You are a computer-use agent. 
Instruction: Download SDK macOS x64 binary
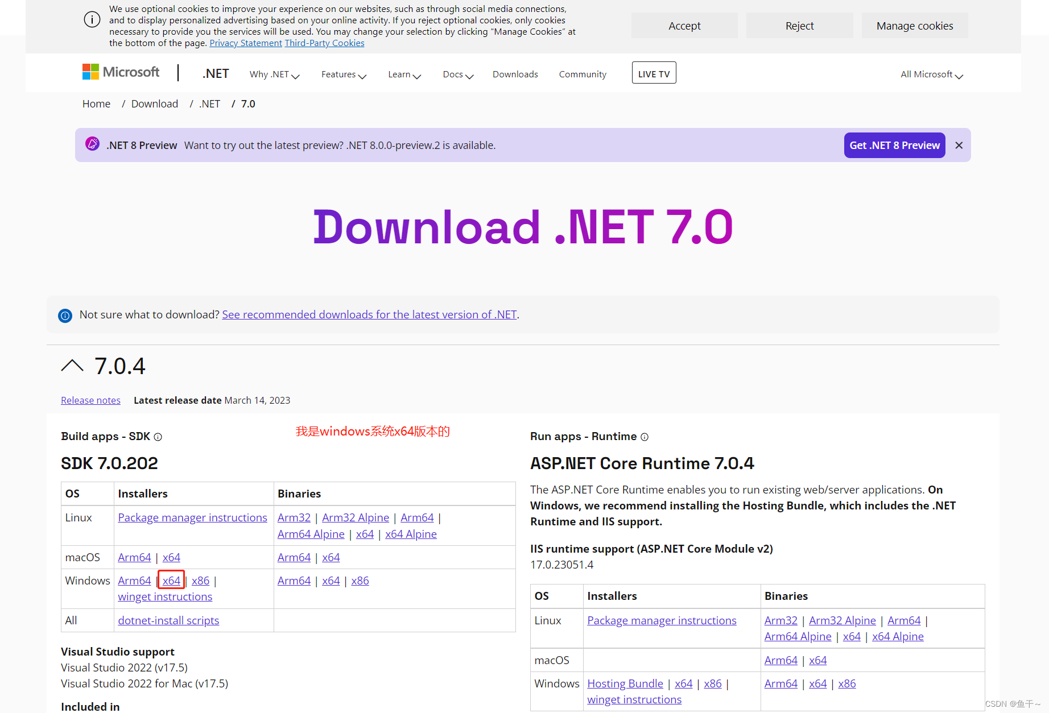click(x=331, y=557)
